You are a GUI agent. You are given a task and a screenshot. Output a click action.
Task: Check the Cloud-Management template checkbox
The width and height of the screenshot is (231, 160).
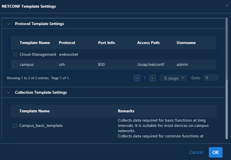click(x=15, y=55)
